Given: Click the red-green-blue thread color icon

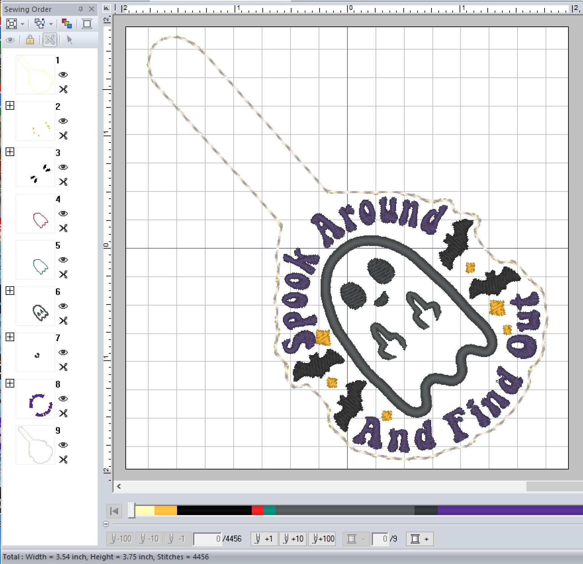Looking at the screenshot, I should coord(67,24).
